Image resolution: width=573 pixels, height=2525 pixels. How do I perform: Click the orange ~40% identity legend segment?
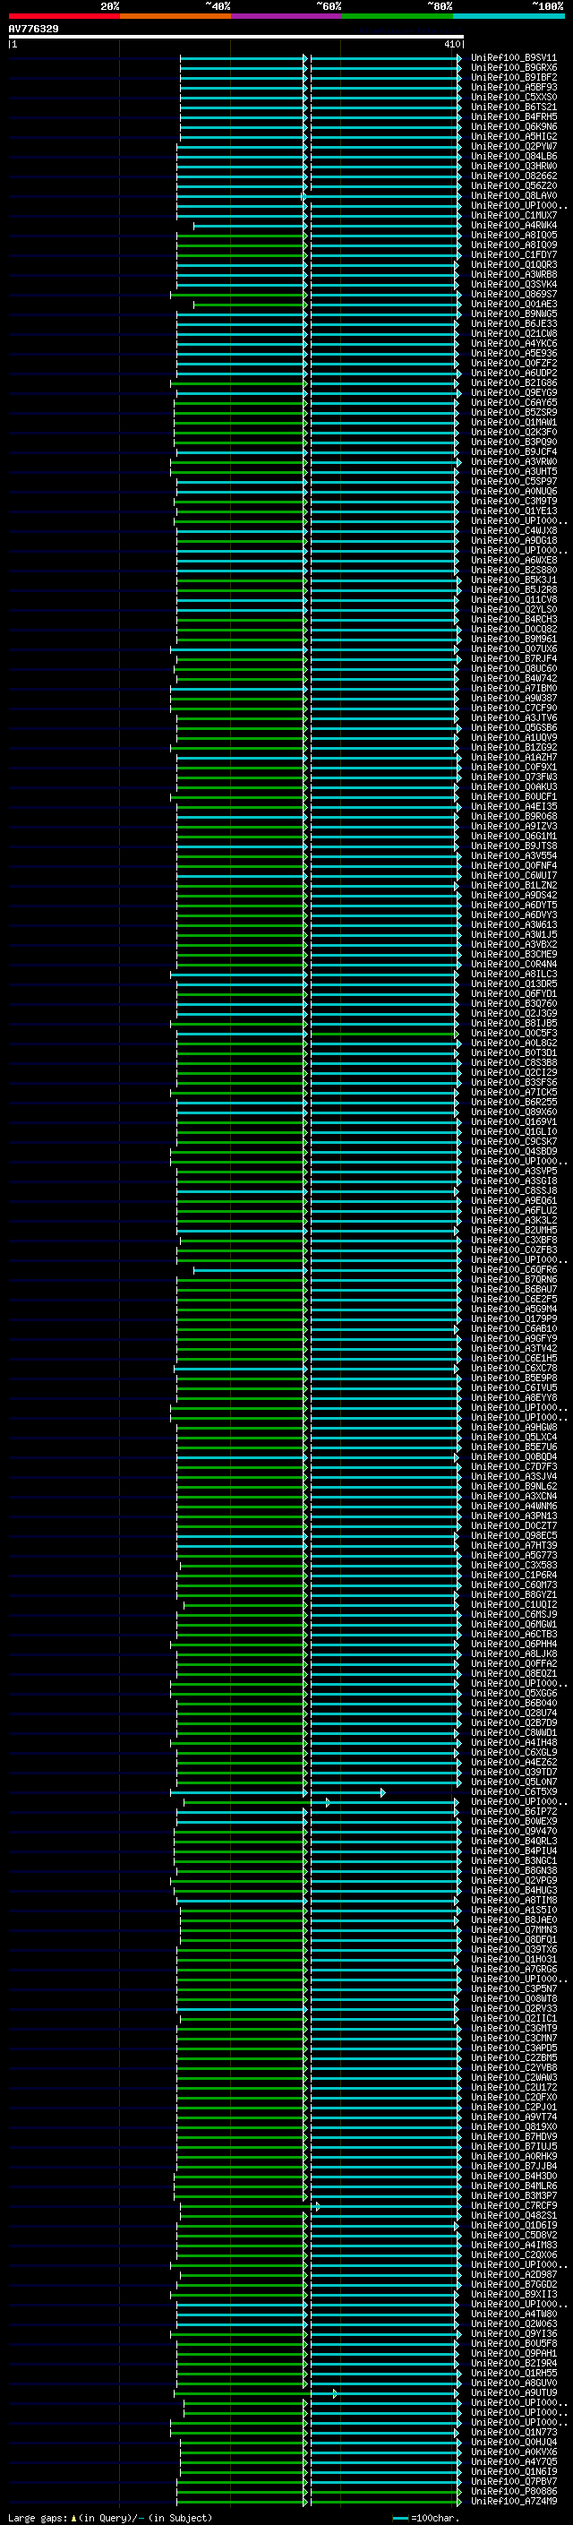click(175, 16)
